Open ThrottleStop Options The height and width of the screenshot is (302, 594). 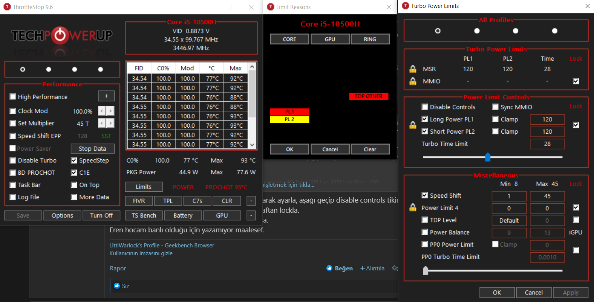[x=62, y=215]
